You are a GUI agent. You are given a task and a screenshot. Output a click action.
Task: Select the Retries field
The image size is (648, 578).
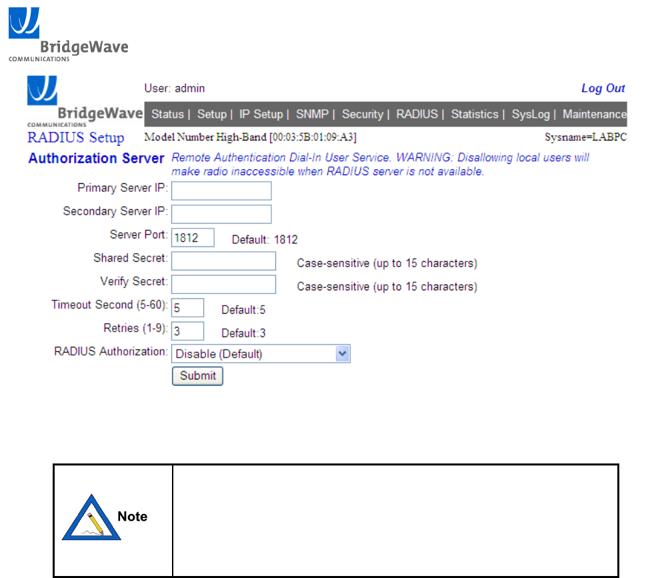(x=187, y=331)
